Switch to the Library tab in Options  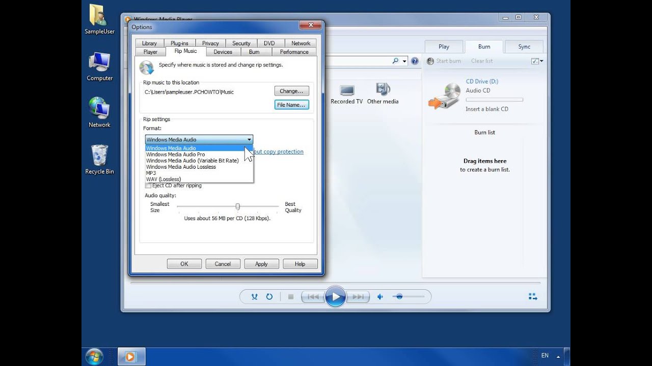click(x=149, y=43)
